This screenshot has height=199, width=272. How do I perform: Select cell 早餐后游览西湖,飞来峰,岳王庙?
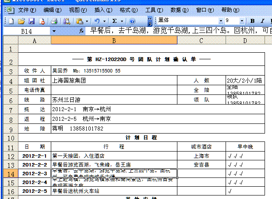[x=114, y=165]
